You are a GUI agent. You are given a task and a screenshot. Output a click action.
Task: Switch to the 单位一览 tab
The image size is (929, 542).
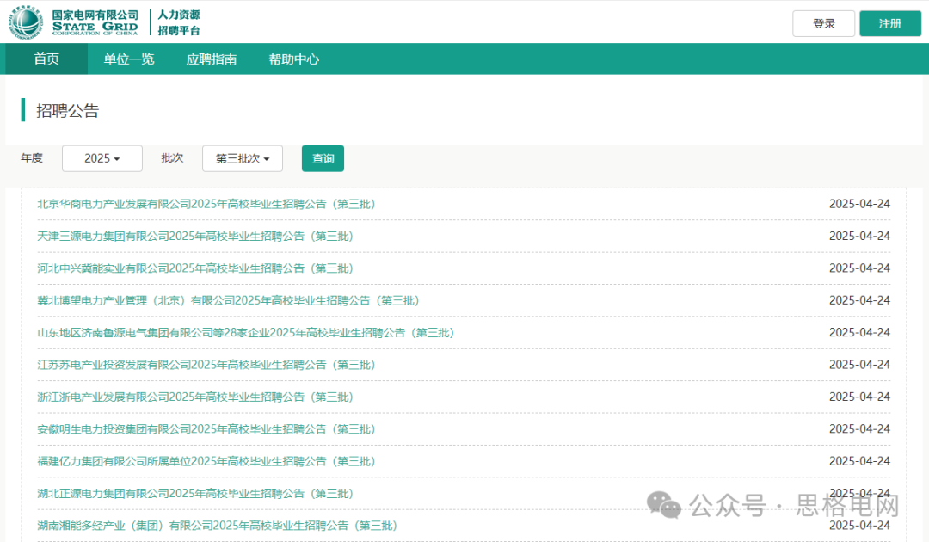129,59
